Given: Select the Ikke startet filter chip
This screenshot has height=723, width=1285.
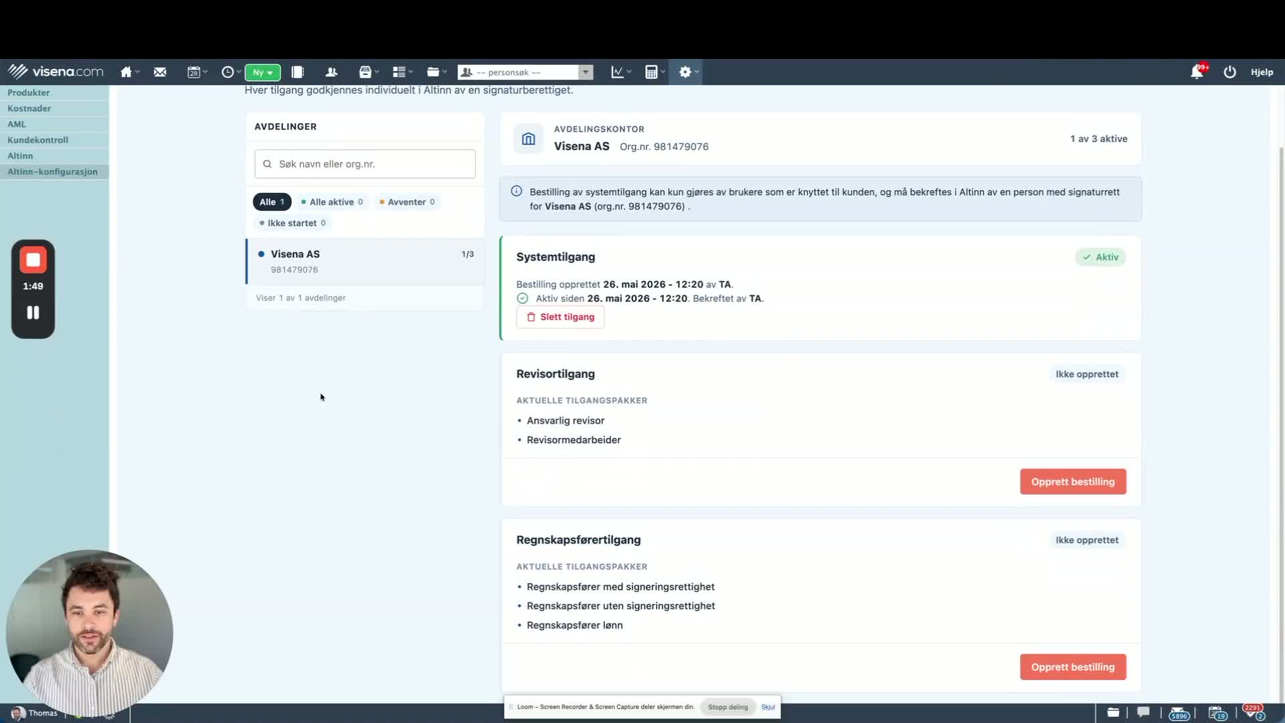Looking at the screenshot, I should click(x=292, y=223).
